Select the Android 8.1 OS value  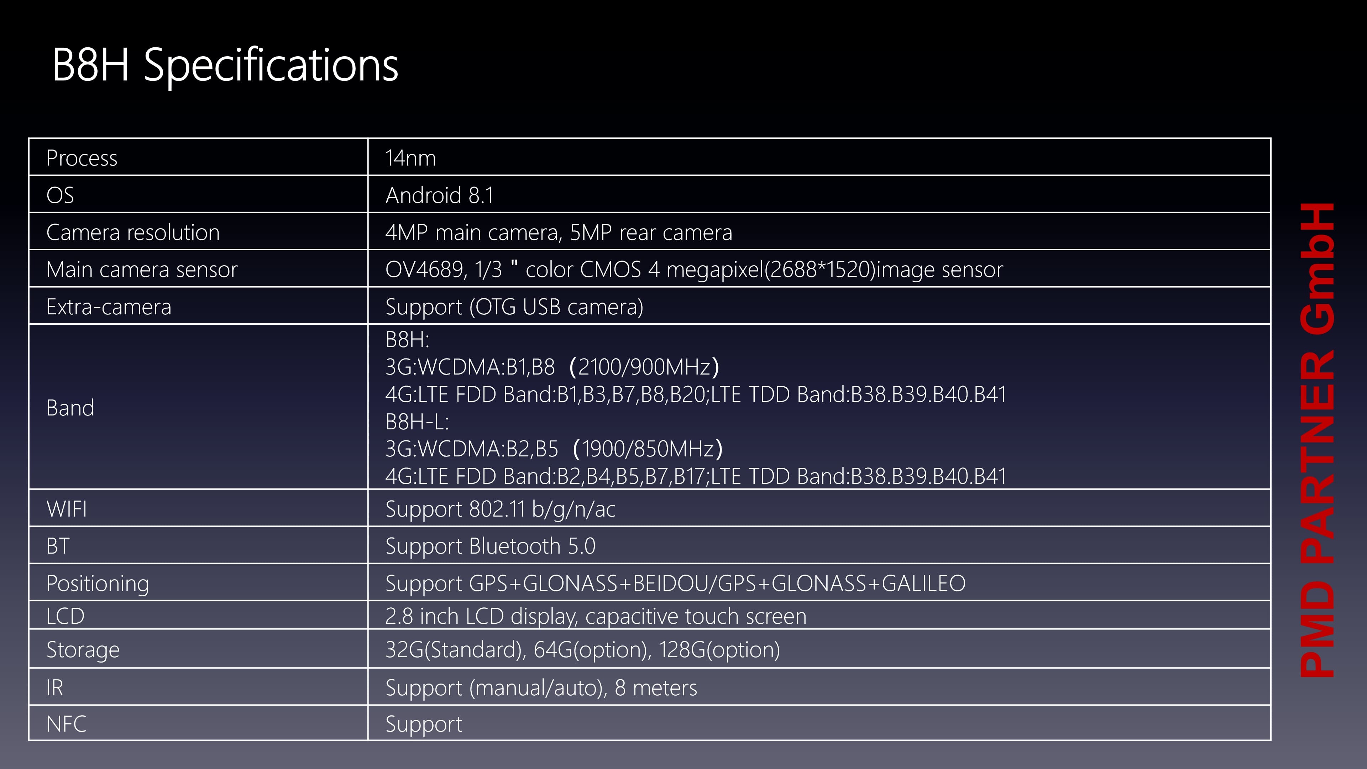pos(439,195)
